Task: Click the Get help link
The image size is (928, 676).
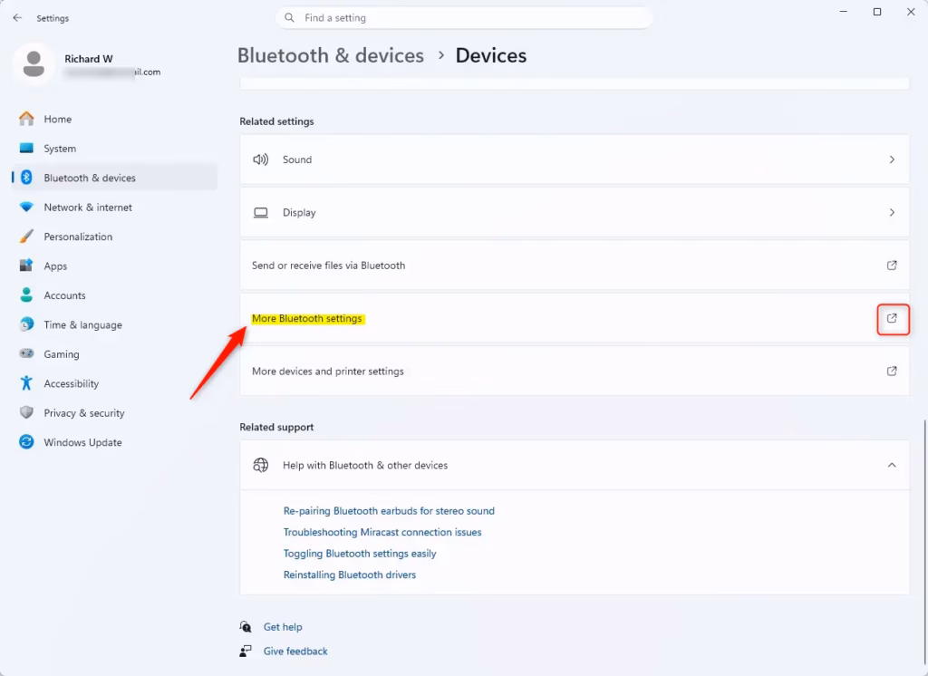Action: pyautogui.click(x=283, y=627)
